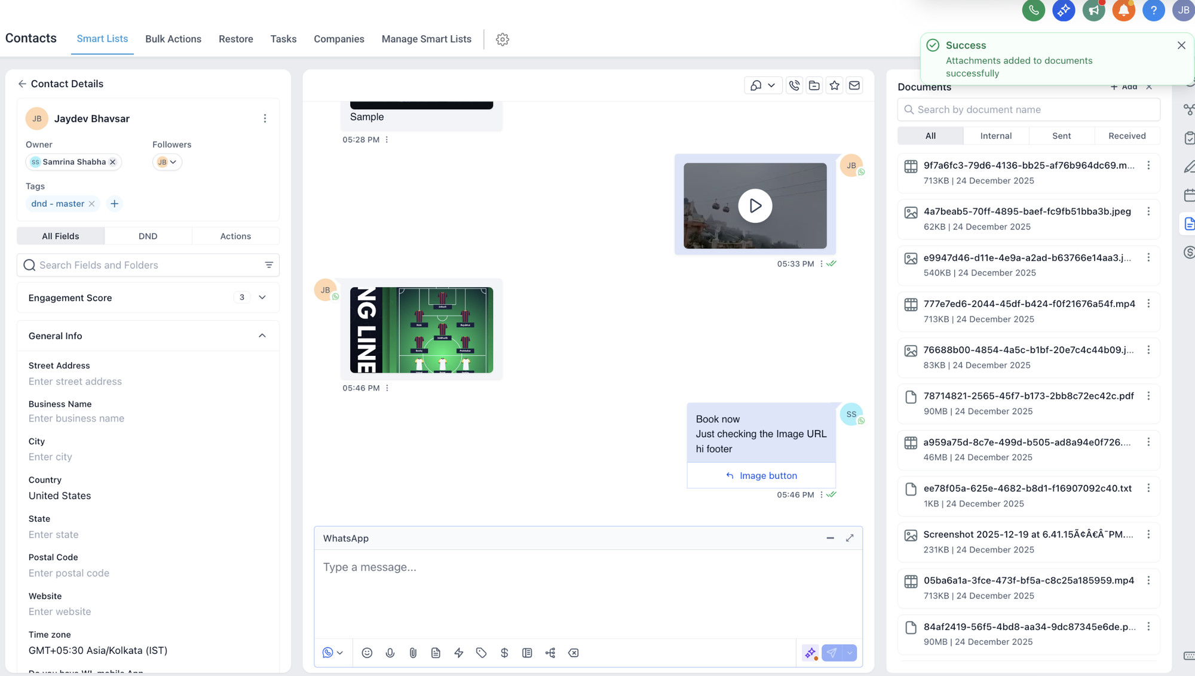Open the contacts settings gear icon
1195x676 pixels.
[x=502, y=39]
